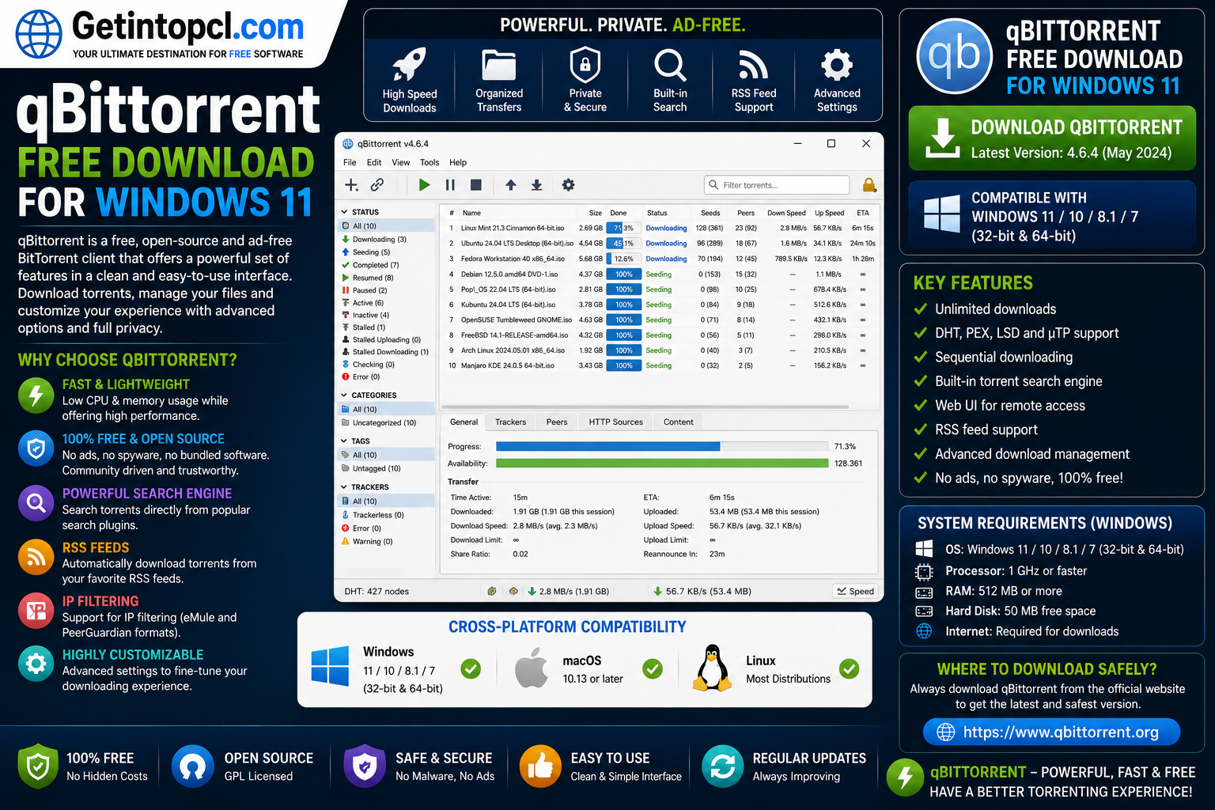
Task: Select Fedora Workstation 40 torrent row
Action: pyautogui.click(x=660, y=259)
